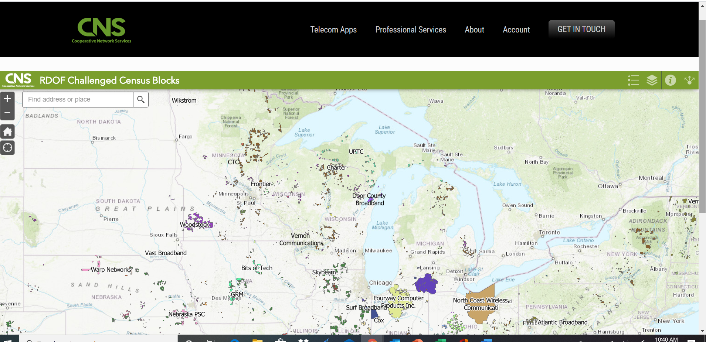Expand the Account menu
Viewport: 706px width, 342px height.
516,30
